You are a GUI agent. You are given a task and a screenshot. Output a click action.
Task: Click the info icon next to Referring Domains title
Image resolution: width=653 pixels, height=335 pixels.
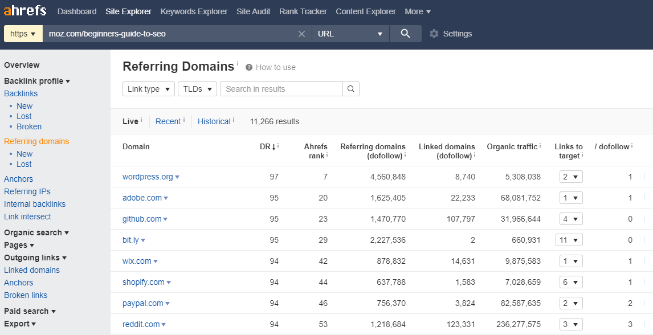[238, 63]
